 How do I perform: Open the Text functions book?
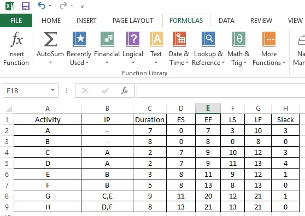tap(156, 49)
